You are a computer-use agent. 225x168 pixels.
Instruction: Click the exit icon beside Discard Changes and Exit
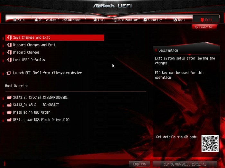pos(9,45)
